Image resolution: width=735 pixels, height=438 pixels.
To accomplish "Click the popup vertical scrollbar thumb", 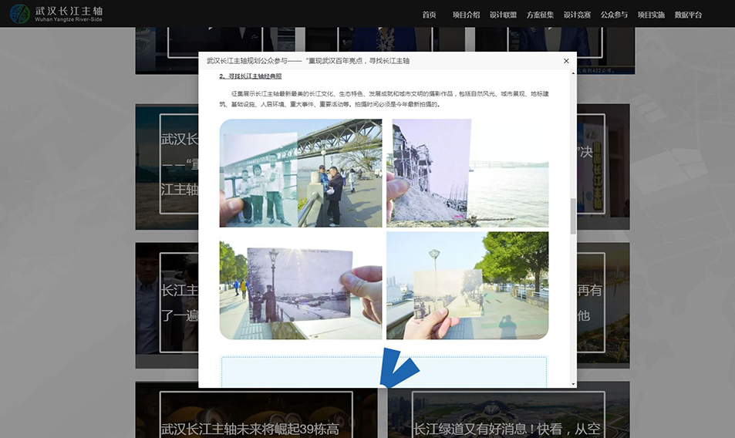I will (x=573, y=216).
